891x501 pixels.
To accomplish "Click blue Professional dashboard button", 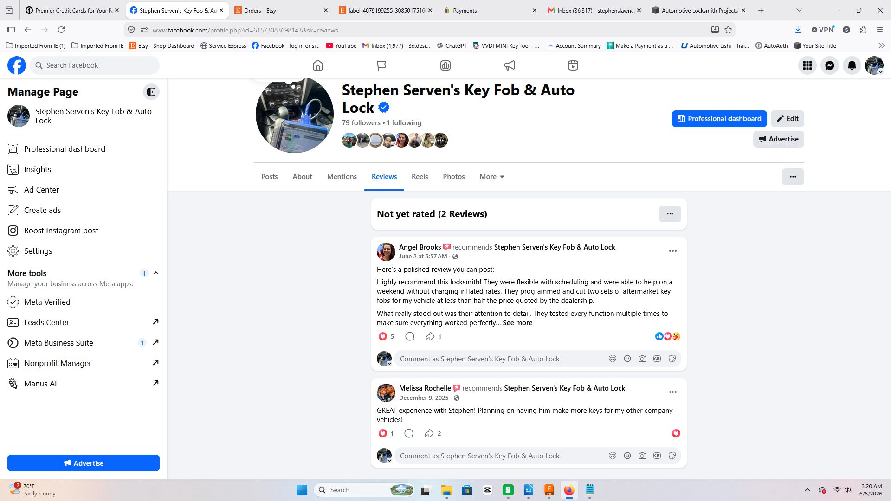I will pyautogui.click(x=719, y=119).
